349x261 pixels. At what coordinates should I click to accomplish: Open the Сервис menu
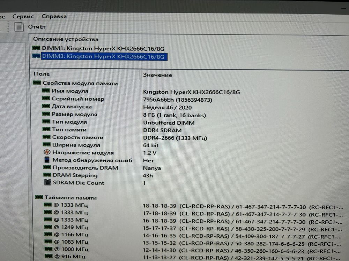[x=23, y=16]
